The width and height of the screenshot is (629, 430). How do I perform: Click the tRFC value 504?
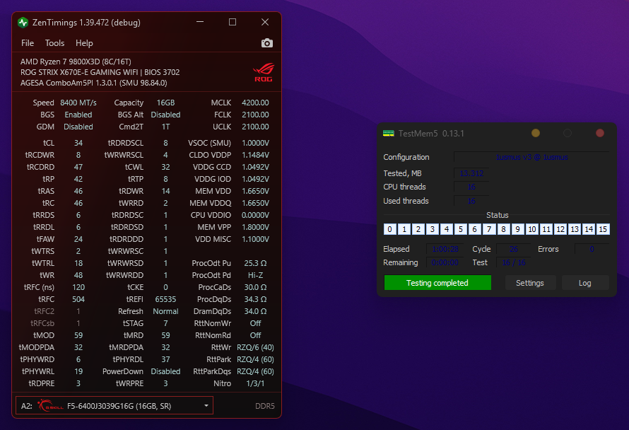[78, 299]
